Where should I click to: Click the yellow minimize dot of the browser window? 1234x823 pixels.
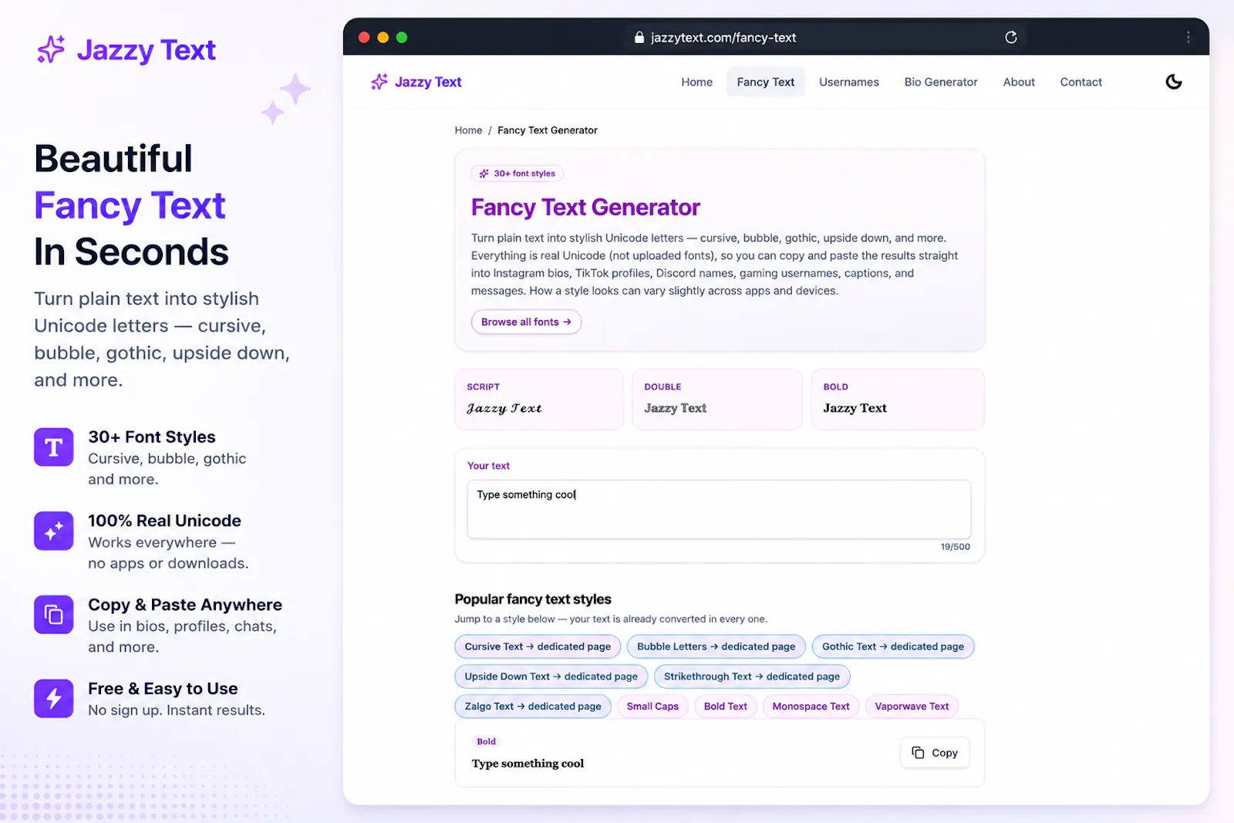pos(383,37)
